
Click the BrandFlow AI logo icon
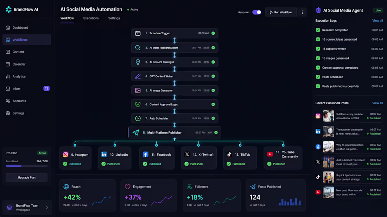click(8, 9)
